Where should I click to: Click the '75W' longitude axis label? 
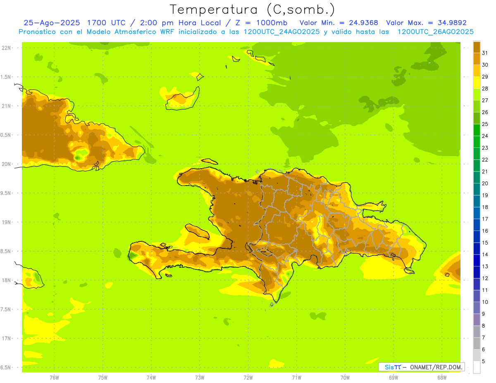point(103,378)
